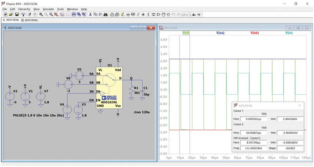The height and width of the screenshot is (167, 314).
Task: Close the cursor readout dialog
Action: tap(300, 106)
